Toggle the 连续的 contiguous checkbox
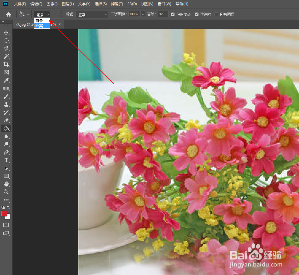Screen dimensions: 299x275 [x=196, y=14]
